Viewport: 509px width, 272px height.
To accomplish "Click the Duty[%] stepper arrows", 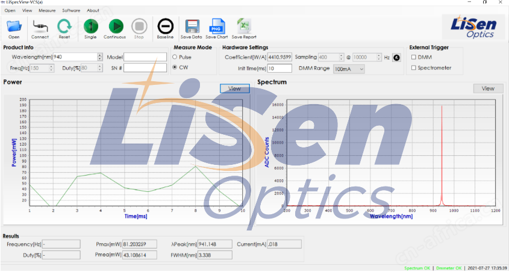I will [x=100, y=68].
